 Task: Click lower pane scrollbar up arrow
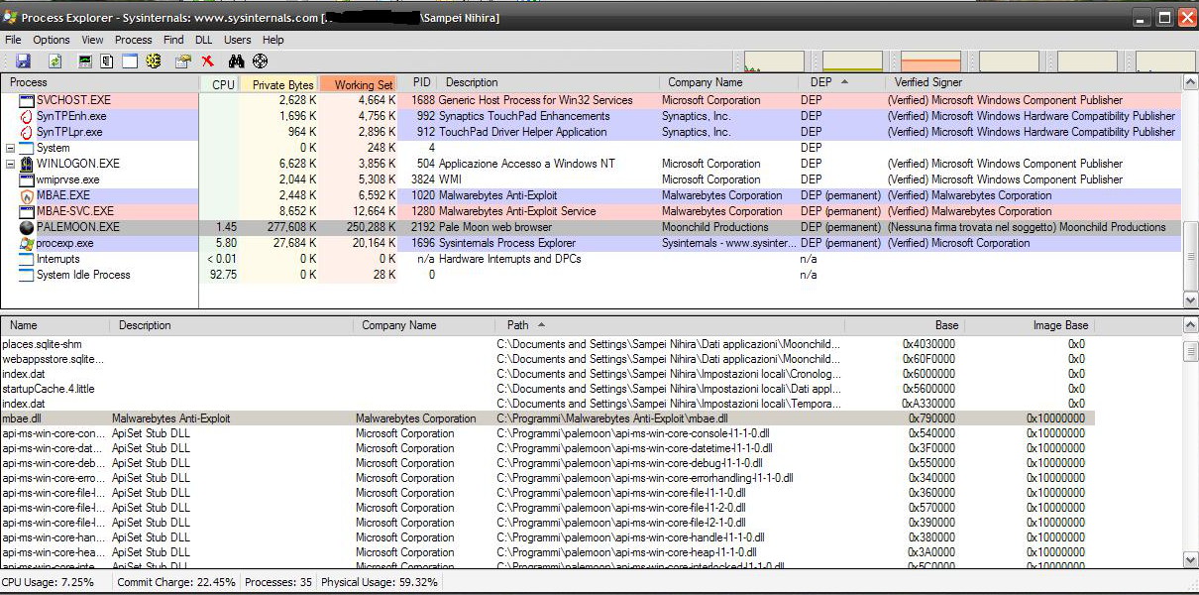tap(1190, 325)
